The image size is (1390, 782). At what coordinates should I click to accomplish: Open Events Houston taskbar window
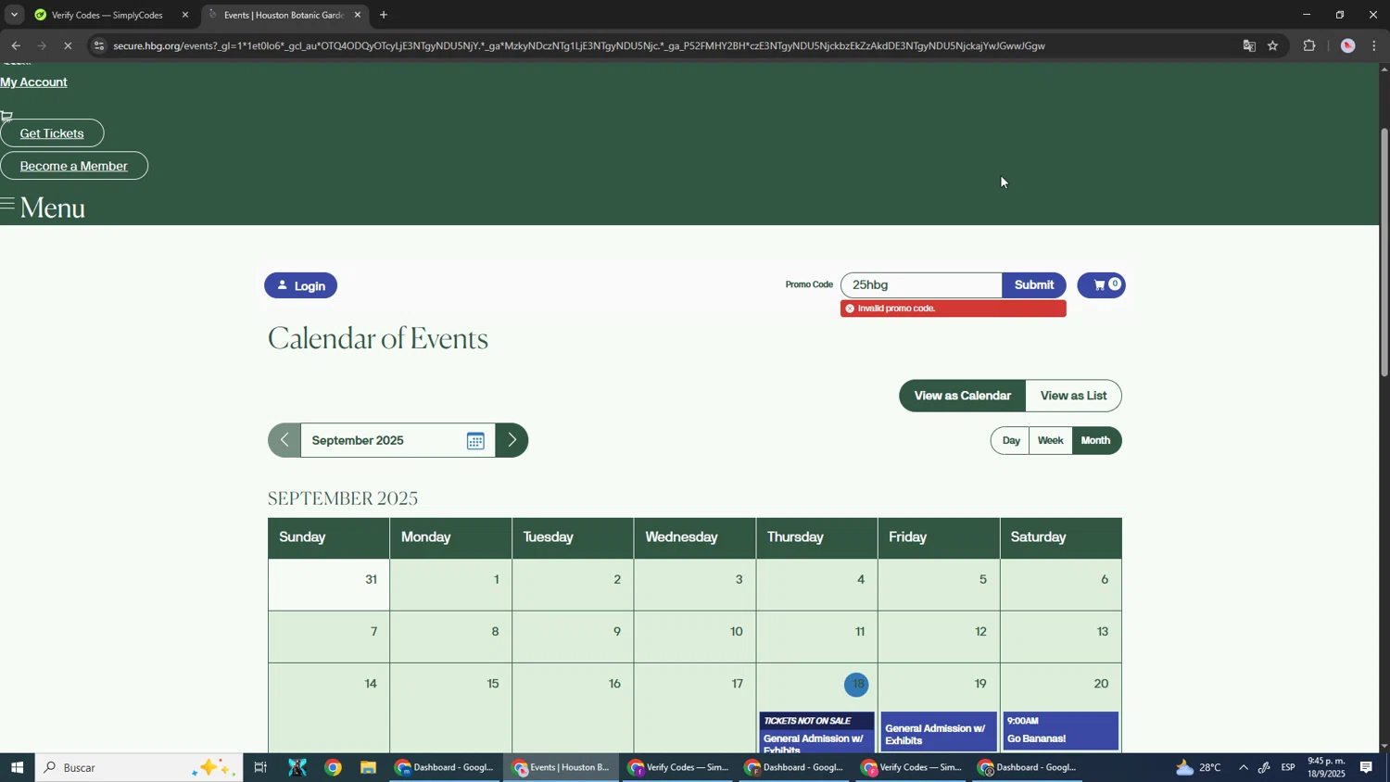coord(562,767)
